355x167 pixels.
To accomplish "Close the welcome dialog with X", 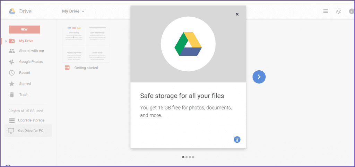I will click(x=237, y=14).
